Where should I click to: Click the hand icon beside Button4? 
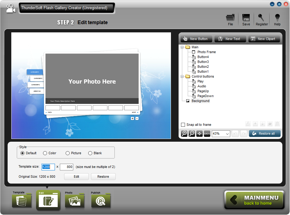click(x=194, y=57)
